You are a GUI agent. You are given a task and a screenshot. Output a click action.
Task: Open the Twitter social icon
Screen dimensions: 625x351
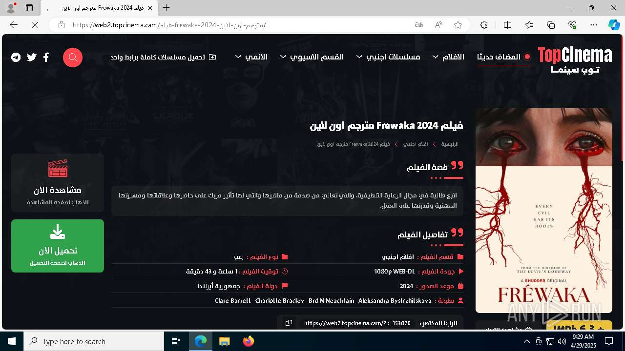(32, 58)
